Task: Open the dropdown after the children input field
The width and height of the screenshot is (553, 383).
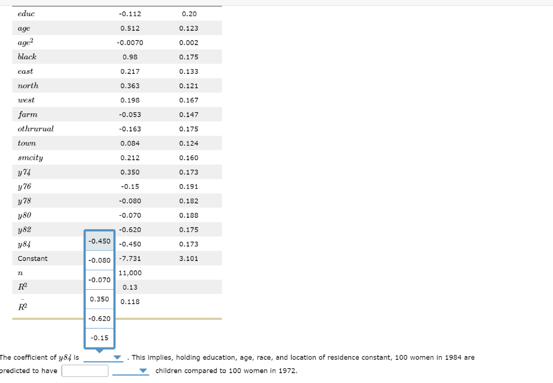Action: tap(131, 371)
